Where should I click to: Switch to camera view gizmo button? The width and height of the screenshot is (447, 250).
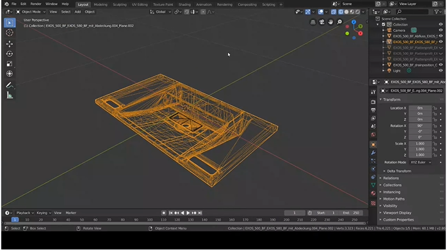point(321,22)
